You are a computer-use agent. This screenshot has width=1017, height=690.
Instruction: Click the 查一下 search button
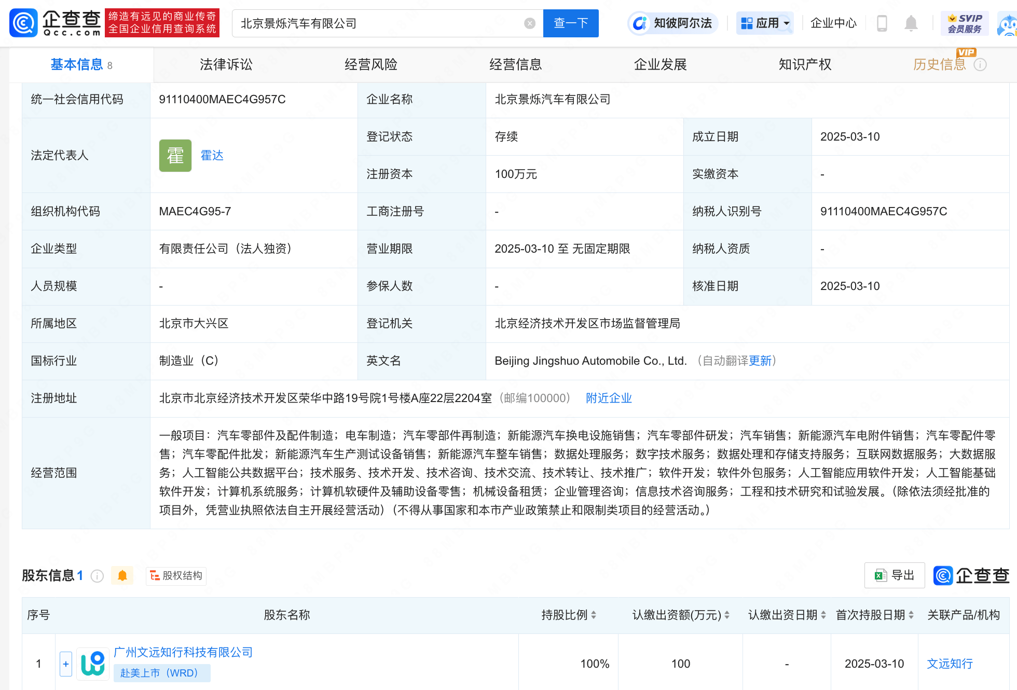point(571,23)
